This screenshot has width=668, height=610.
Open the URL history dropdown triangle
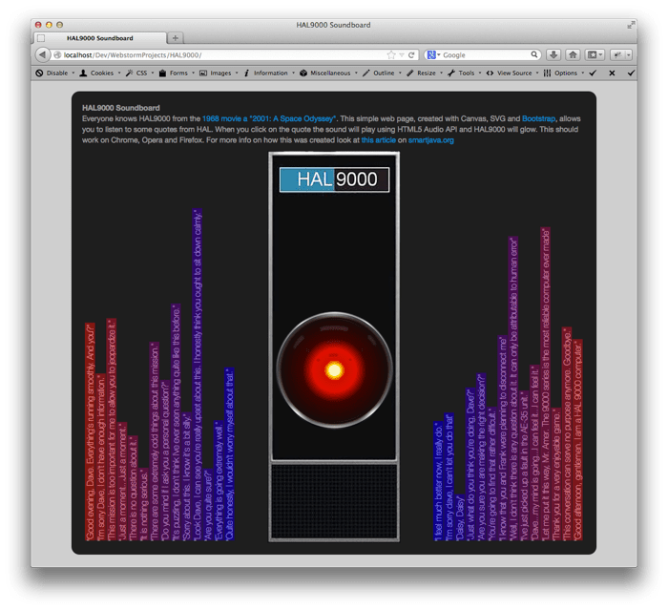click(x=402, y=55)
